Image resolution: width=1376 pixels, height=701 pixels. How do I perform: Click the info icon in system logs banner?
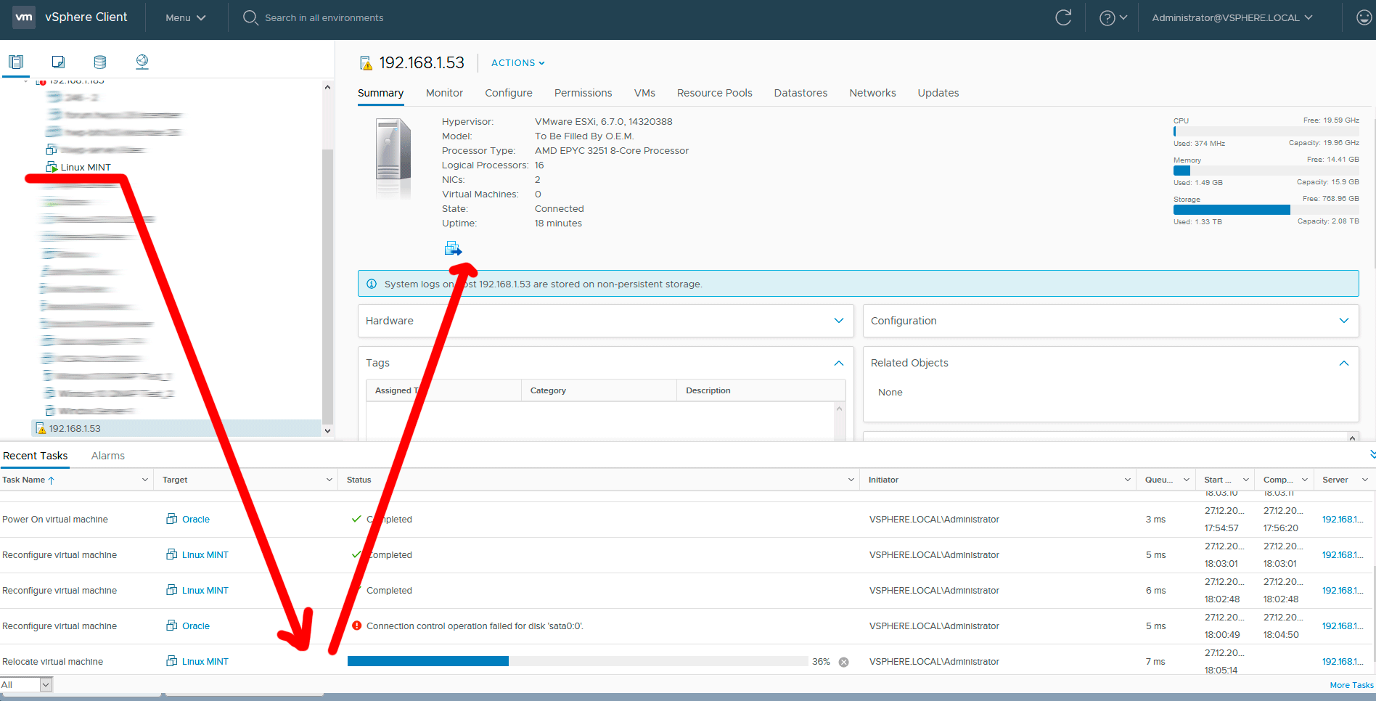click(x=372, y=284)
